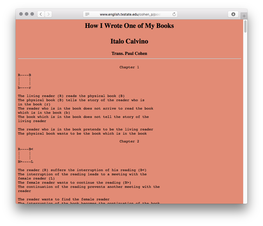Click the www.english.txstate.edu address field
The width and height of the screenshot is (263, 226).
[x=130, y=14]
